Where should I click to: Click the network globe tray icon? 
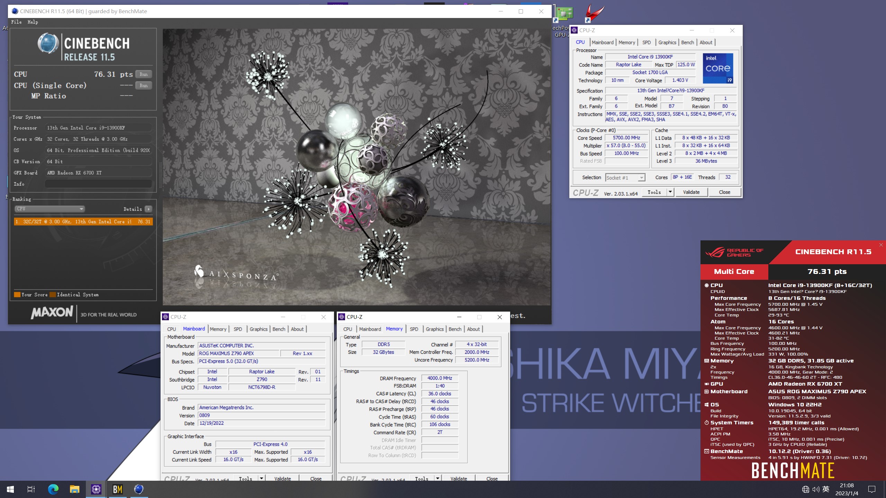(x=805, y=489)
